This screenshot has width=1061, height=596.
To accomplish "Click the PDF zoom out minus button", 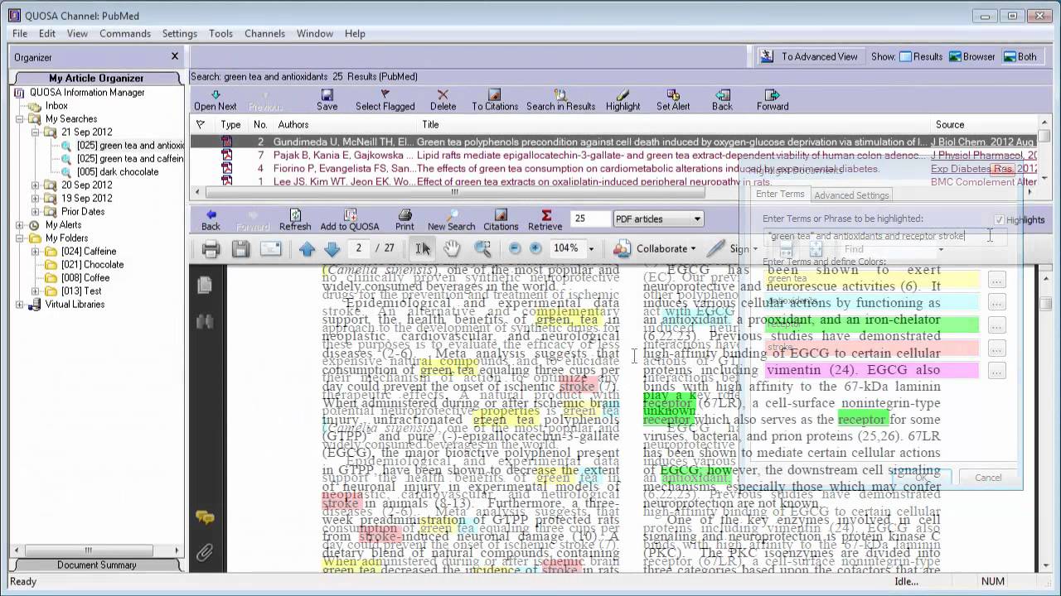I will 515,248.
